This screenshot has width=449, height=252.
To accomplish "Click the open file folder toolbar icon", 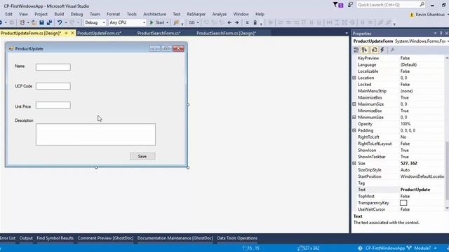I will [34, 22].
